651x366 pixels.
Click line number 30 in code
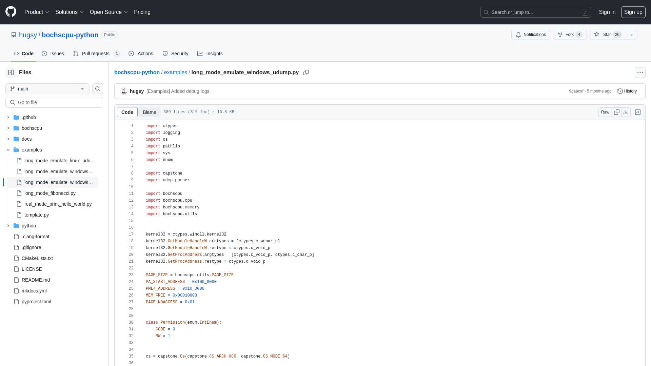(131, 323)
